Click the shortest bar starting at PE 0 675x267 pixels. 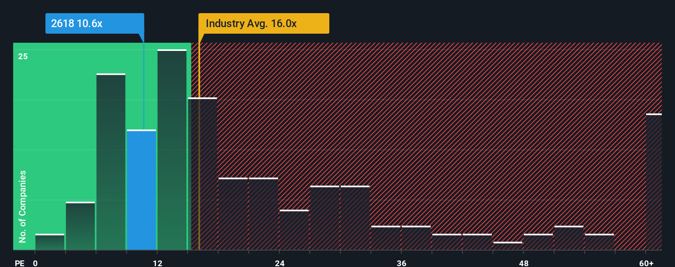[x=50, y=242]
